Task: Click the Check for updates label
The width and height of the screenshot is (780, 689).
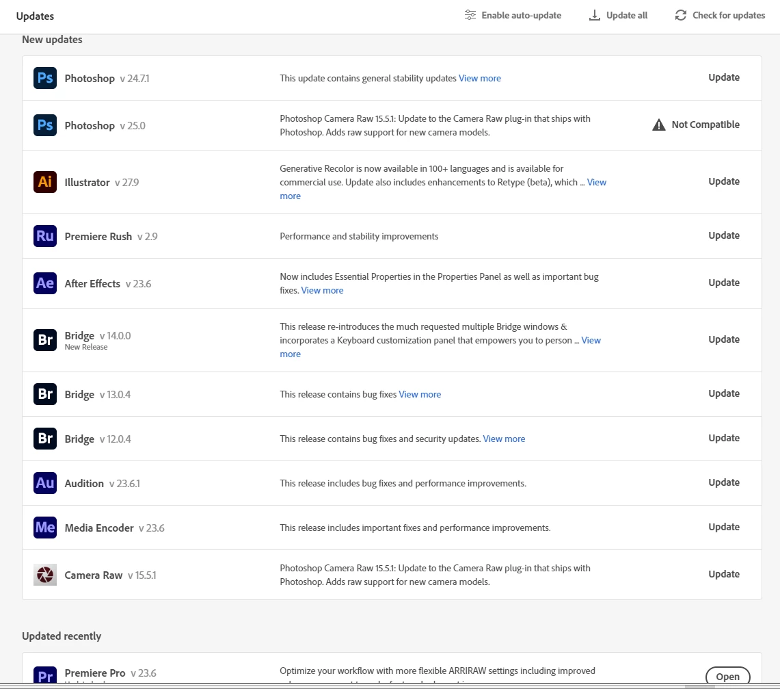Action: coord(729,16)
